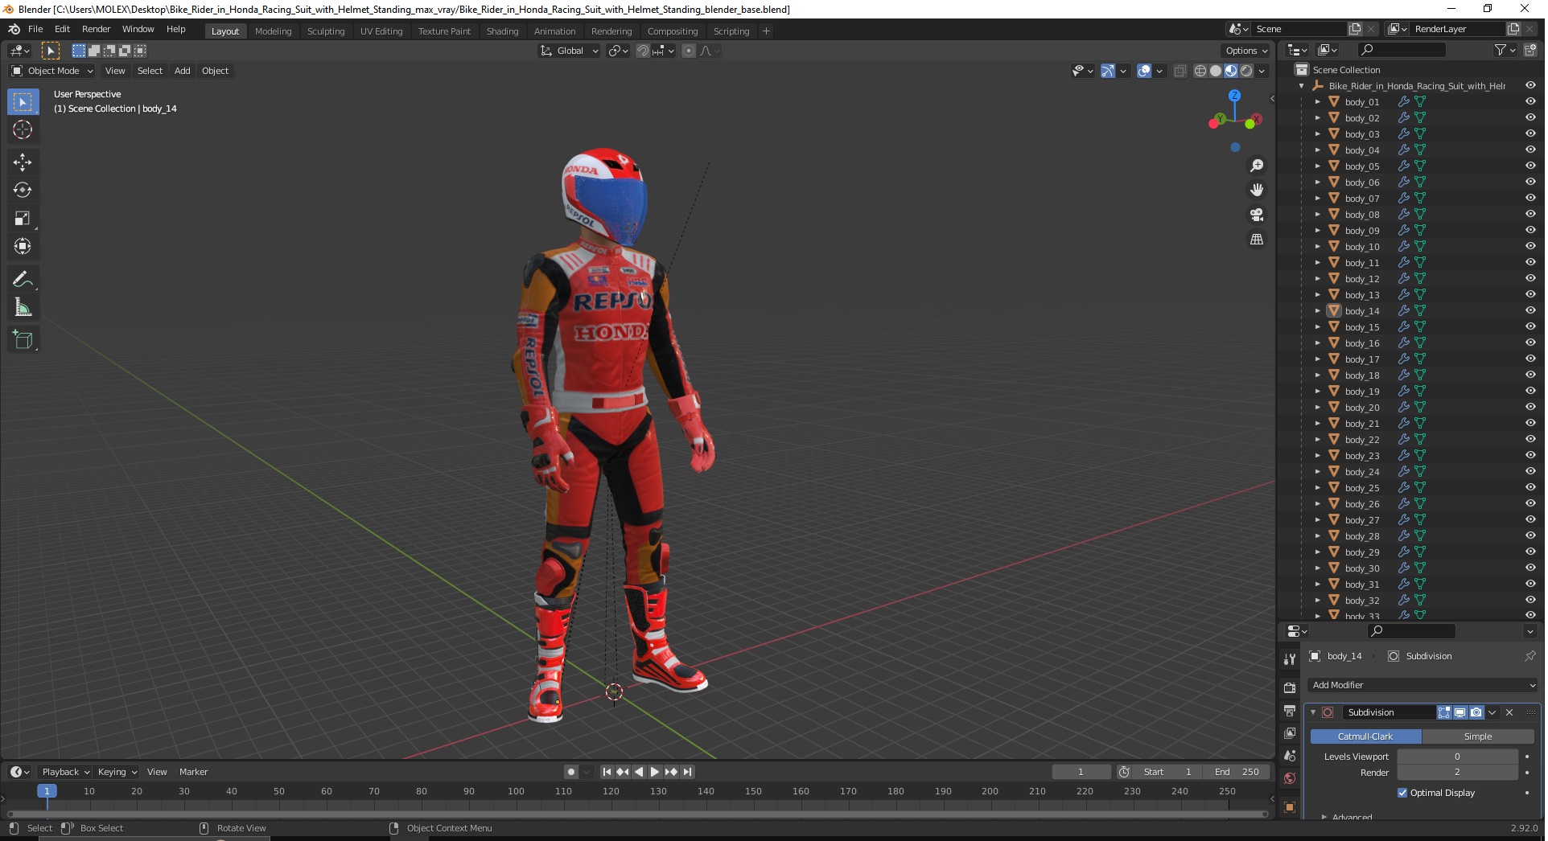Collapse the Bike_Rider collection

click(x=1301, y=86)
